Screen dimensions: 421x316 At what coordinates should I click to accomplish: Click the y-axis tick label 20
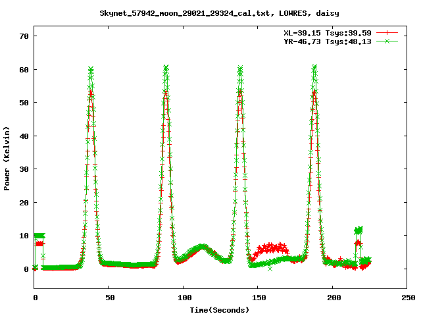(x=24, y=203)
